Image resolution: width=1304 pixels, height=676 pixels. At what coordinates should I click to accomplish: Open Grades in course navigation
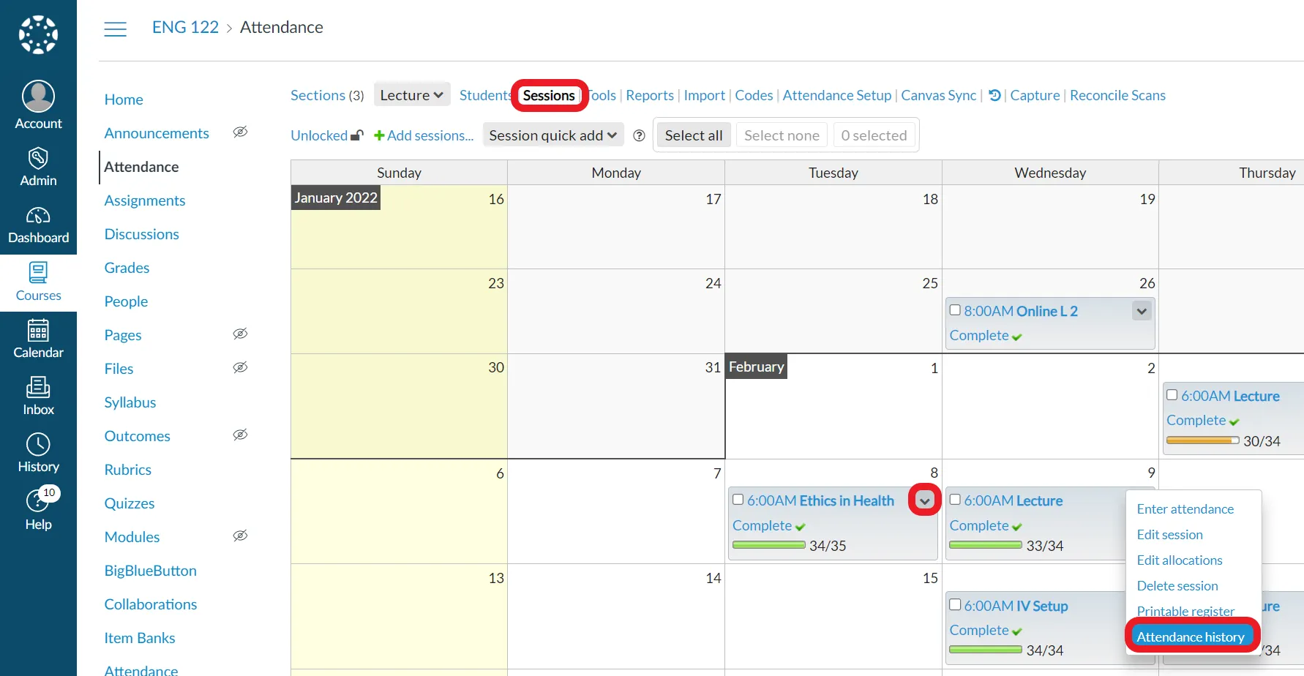pyautogui.click(x=127, y=268)
